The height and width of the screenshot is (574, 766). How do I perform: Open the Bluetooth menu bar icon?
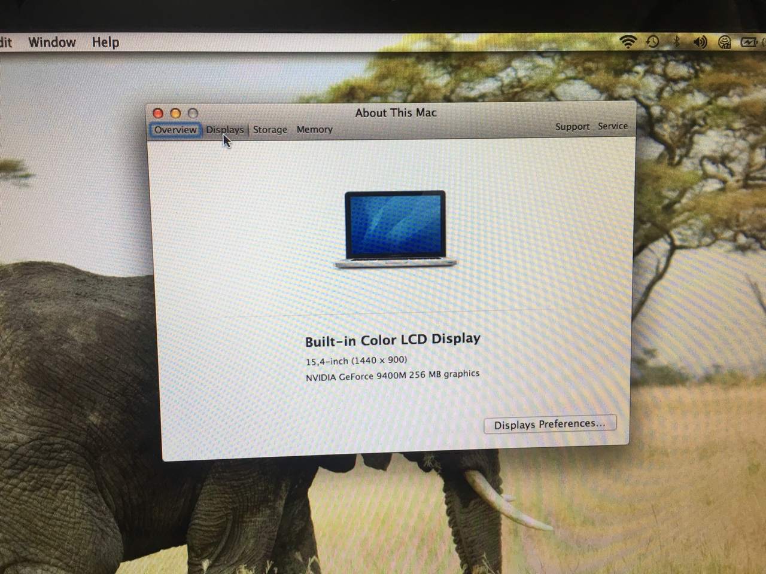coord(677,41)
